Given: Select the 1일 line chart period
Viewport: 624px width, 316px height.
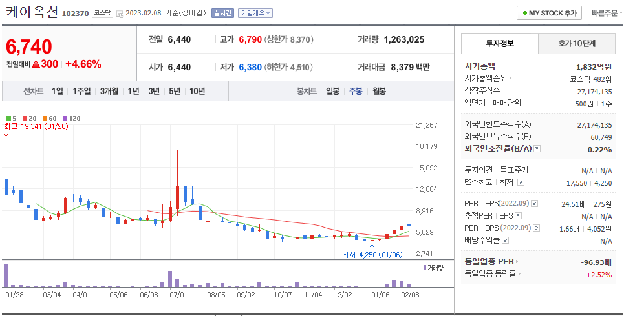Looking at the screenshot, I should (58, 92).
